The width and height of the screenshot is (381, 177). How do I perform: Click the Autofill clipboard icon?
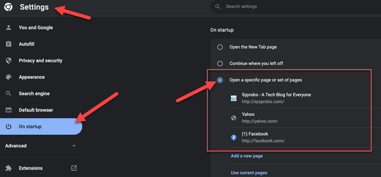pyautogui.click(x=9, y=44)
